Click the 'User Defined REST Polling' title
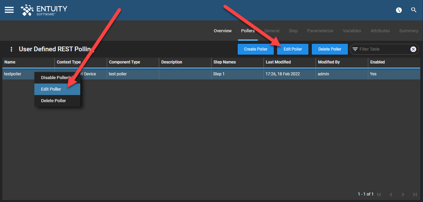This screenshot has height=202, width=423. 56,49
